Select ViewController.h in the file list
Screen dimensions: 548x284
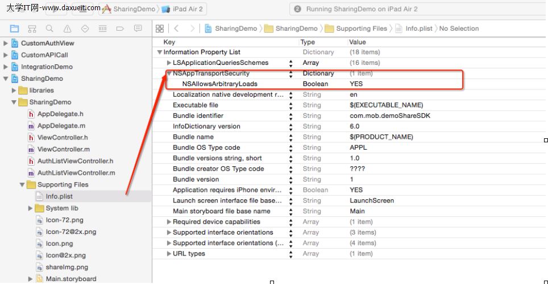tap(62, 137)
